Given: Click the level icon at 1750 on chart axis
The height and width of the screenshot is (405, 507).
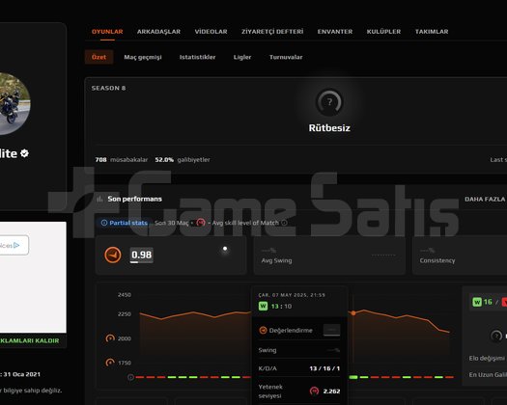Looking at the screenshot, I should 110,363.
